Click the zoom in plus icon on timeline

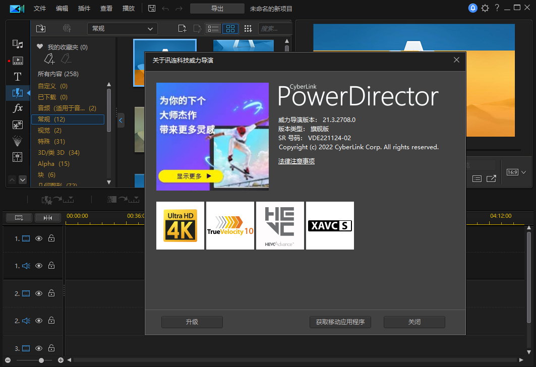(61, 360)
